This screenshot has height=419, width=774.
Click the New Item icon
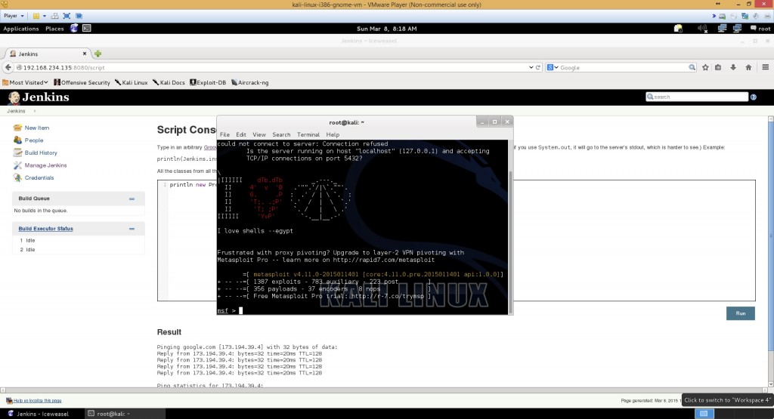click(x=18, y=128)
